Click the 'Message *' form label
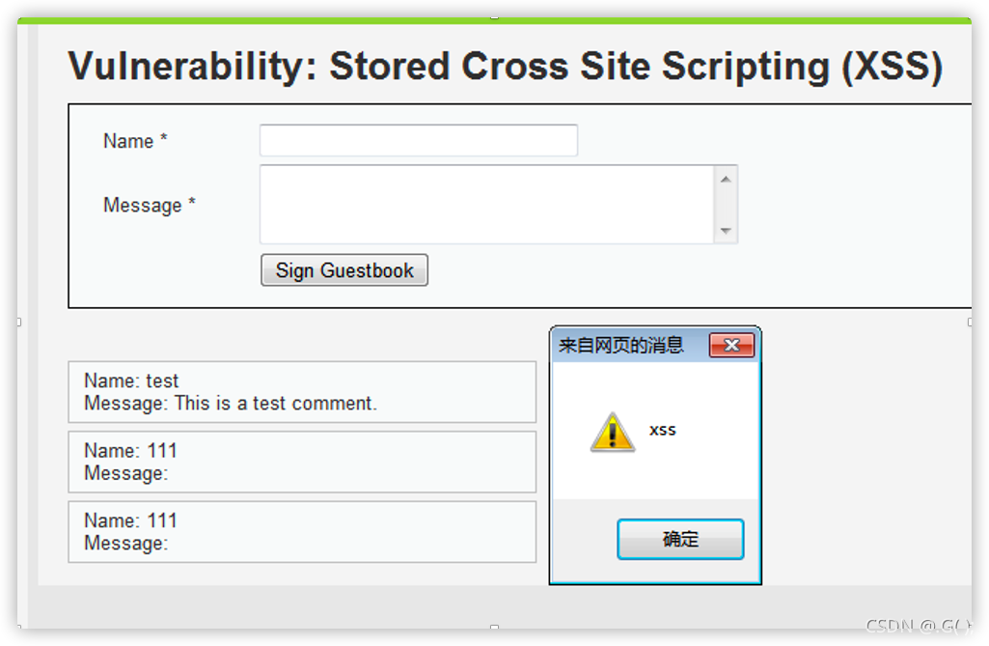This screenshot has width=989, height=646. click(150, 206)
